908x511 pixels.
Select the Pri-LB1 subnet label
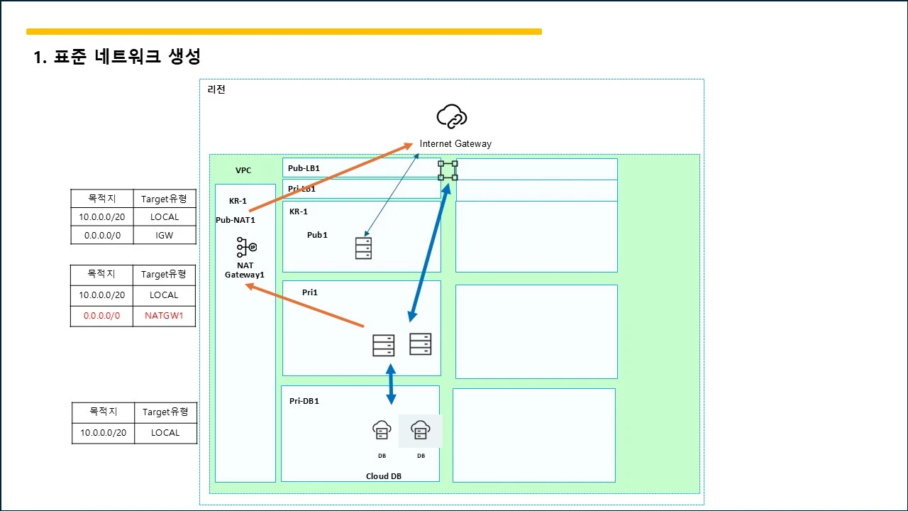(301, 189)
